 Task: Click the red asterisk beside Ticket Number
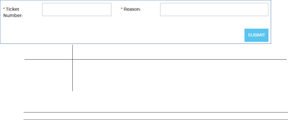4,9
